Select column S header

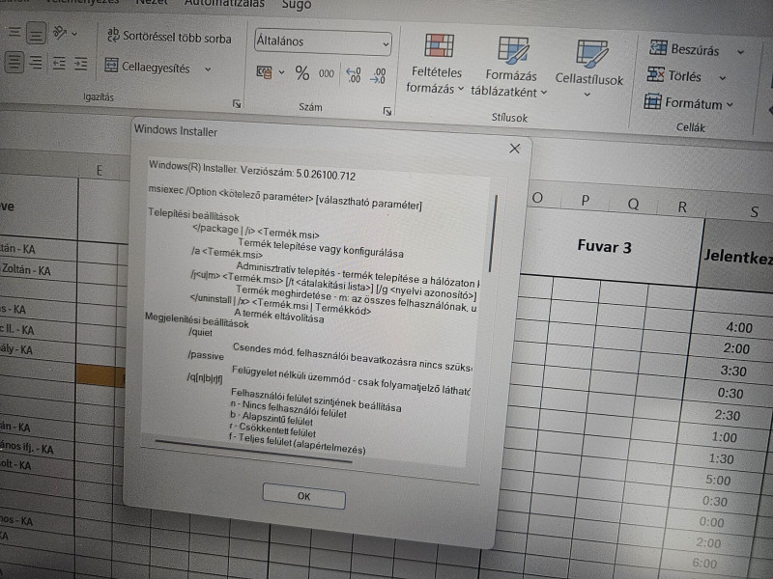pyautogui.click(x=754, y=211)
